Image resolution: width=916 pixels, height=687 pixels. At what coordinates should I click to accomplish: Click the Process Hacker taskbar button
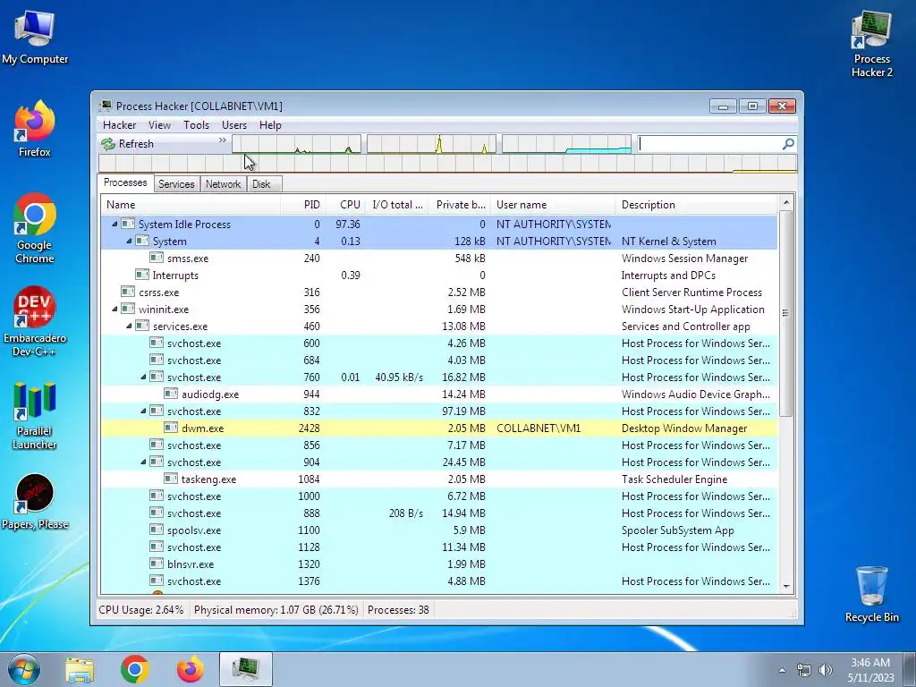pyautogui.click(x=246, y=669)
